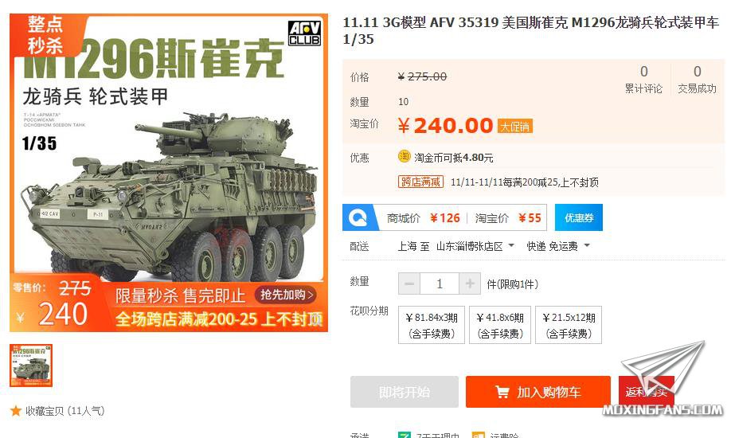The width and height of the screenshot is (731, 438).
Task: Select the ¥81.84x3期 installment option
Action: [x=432, y=325]
